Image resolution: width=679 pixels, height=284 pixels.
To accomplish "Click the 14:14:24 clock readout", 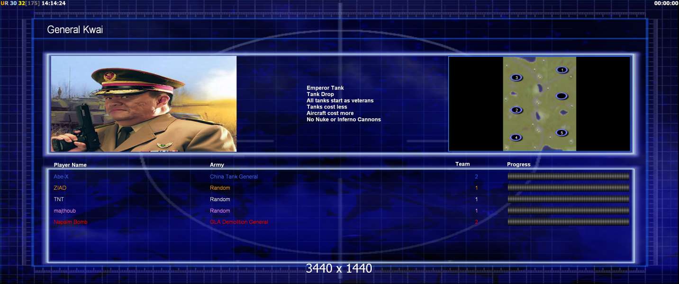I will 54,3.
